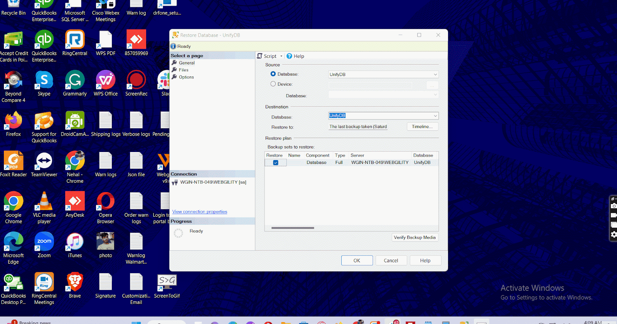Viewport: 617px width, 324px height.
Task: Launch Firefox from the desktop
Action: tap(13, 124)
